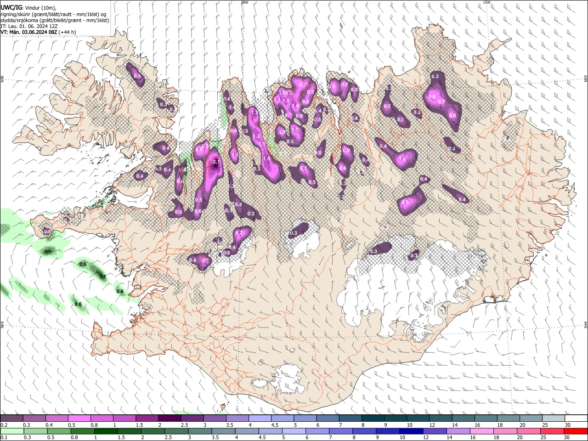Pick the slate blue 6–7 snow scale swatch

click(x=328, y=418)
